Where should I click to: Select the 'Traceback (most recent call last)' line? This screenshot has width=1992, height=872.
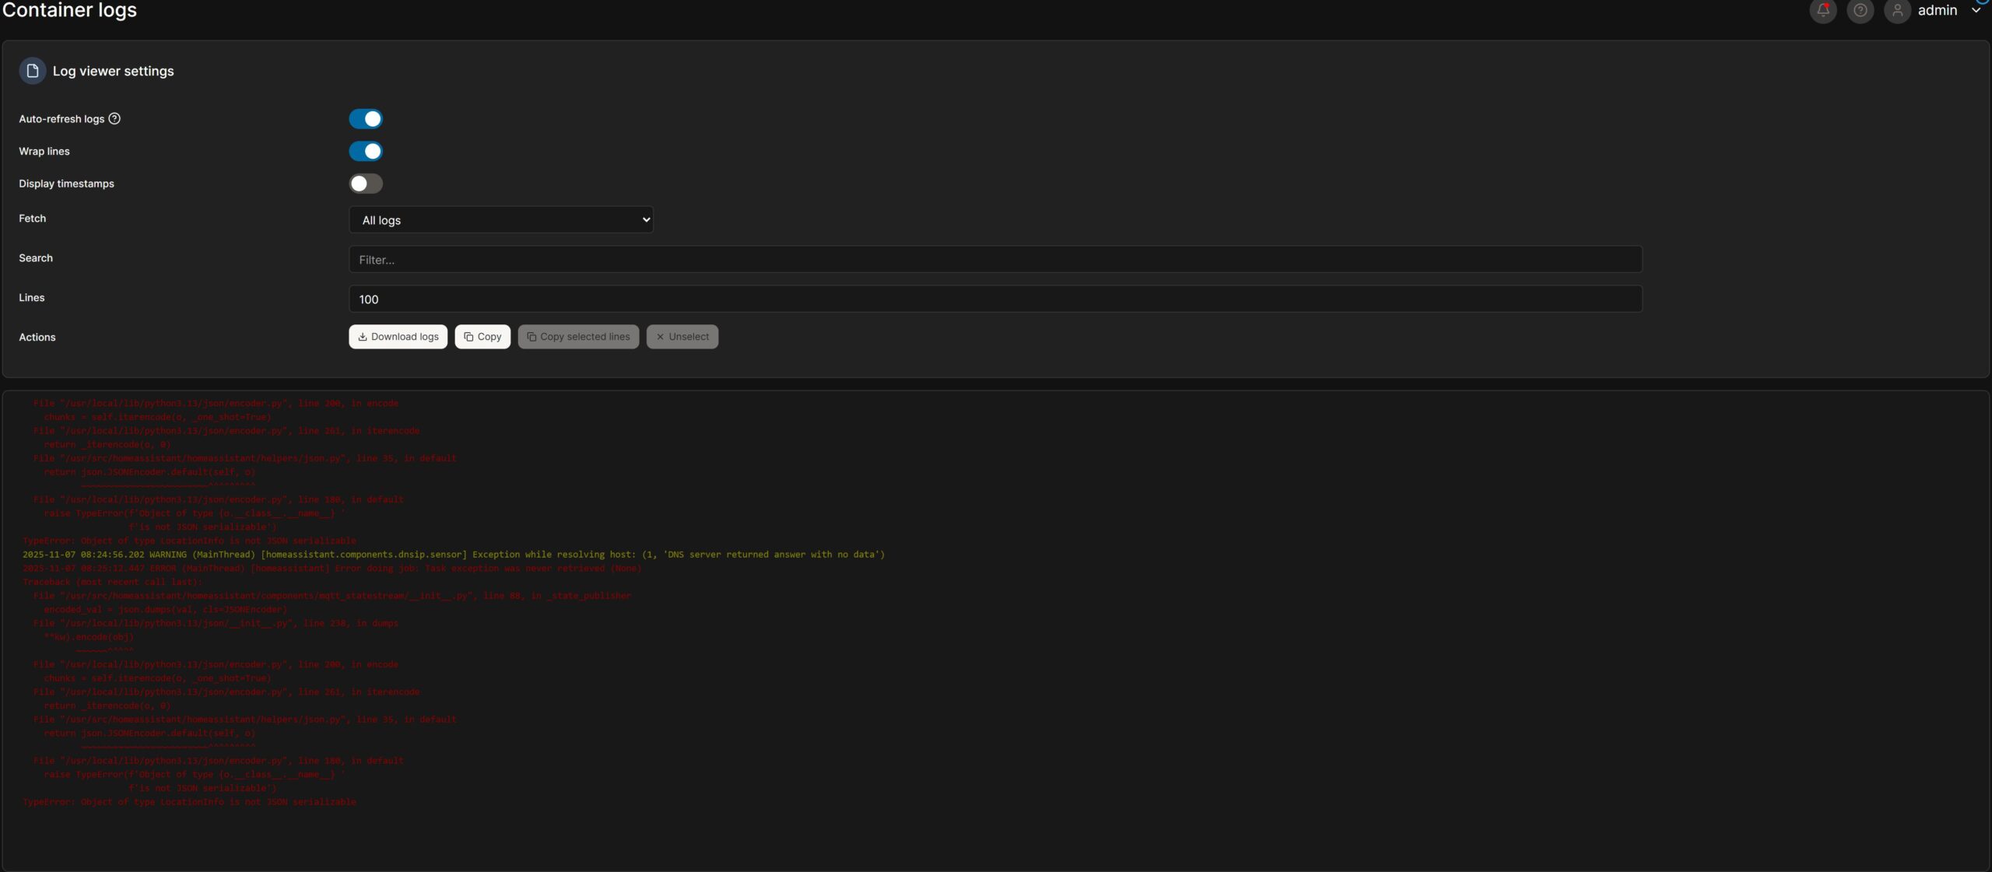(112, 582)
